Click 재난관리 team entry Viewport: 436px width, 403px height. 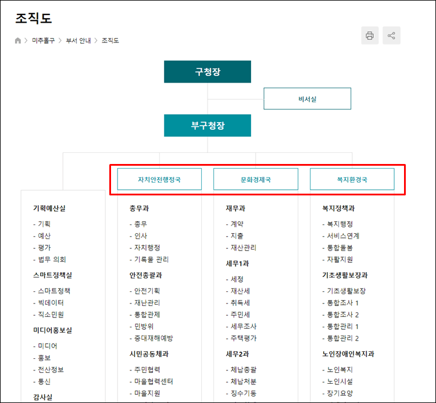pyautogui.click(x=147, y=303)
